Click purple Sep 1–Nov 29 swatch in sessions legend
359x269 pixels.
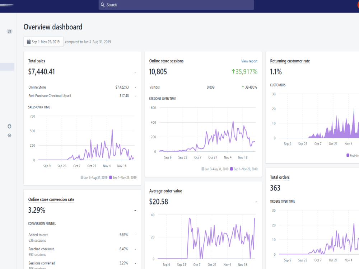[232, 169]
